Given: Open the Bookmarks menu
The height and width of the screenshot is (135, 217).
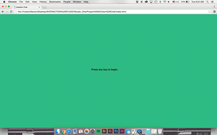Looking at the screenshot, I should [x=55, y=2].
